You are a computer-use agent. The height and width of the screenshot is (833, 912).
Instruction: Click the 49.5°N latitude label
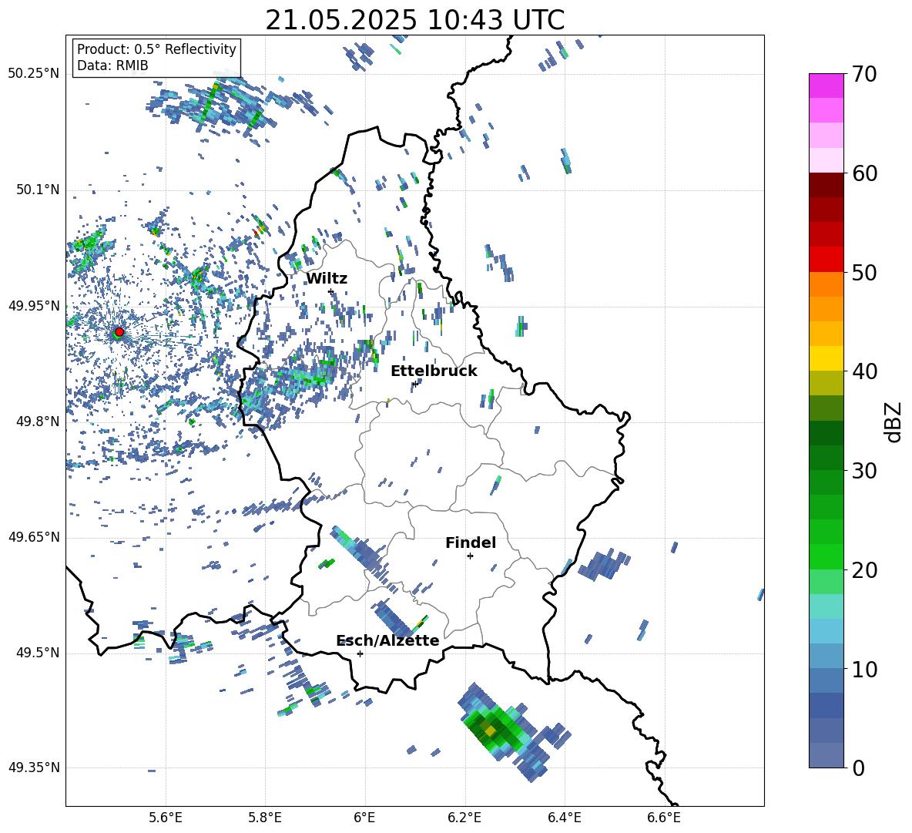click(x=38, y=653)
